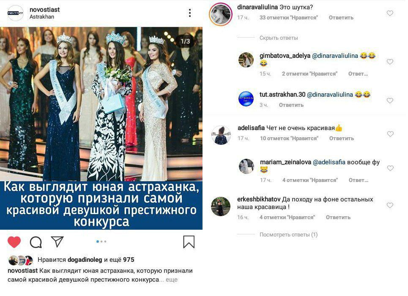Open dinaravaliulina's story avatar
This screenshot has height=296, width=408.
point(221,14)
